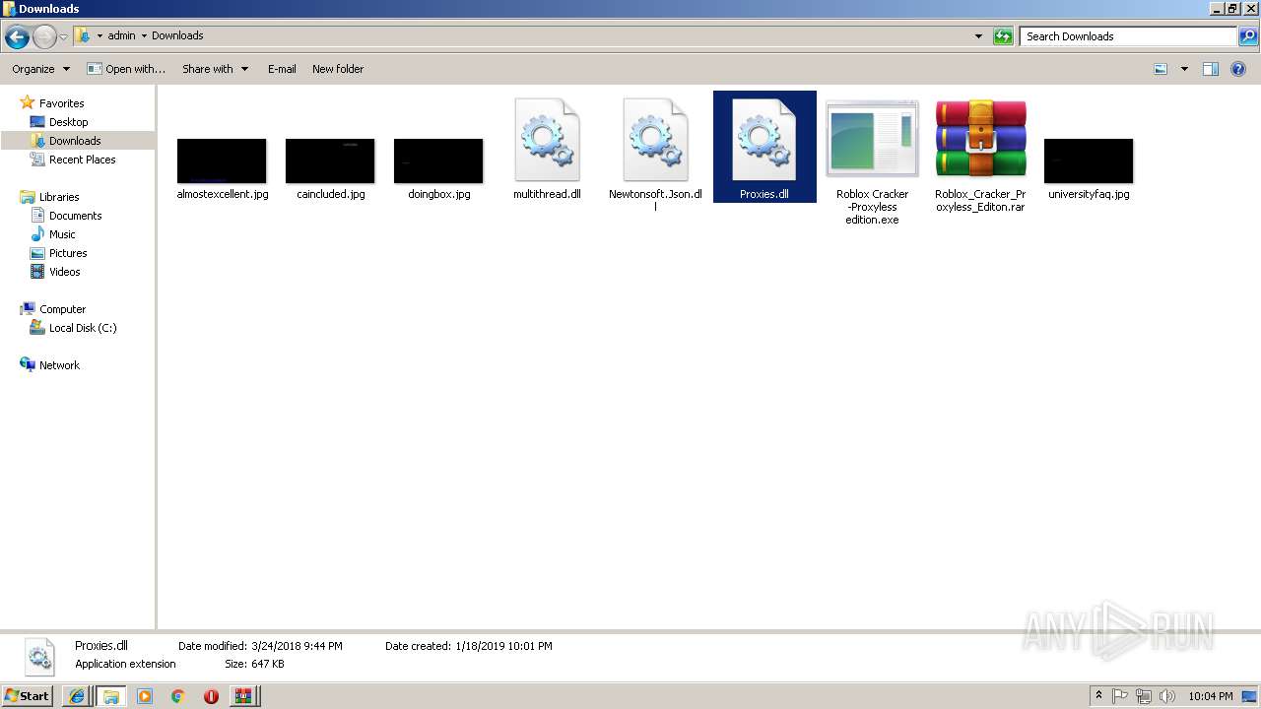This screenshot has width=1261, height=709.
Task: Click Network in navigation pane
Action: 59,365
